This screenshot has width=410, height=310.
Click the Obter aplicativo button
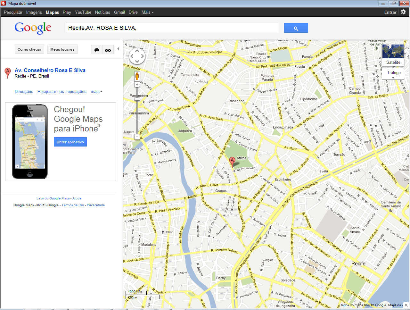(70, 142)
